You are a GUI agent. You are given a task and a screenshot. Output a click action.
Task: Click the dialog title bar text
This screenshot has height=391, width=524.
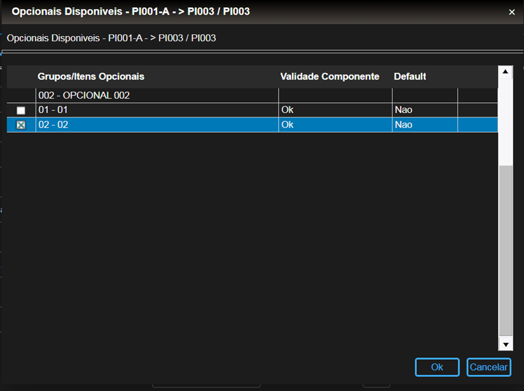pos(131,12)
